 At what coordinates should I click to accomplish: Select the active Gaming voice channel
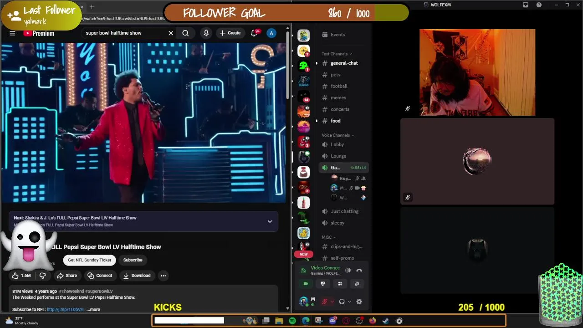tap(344, 168)
